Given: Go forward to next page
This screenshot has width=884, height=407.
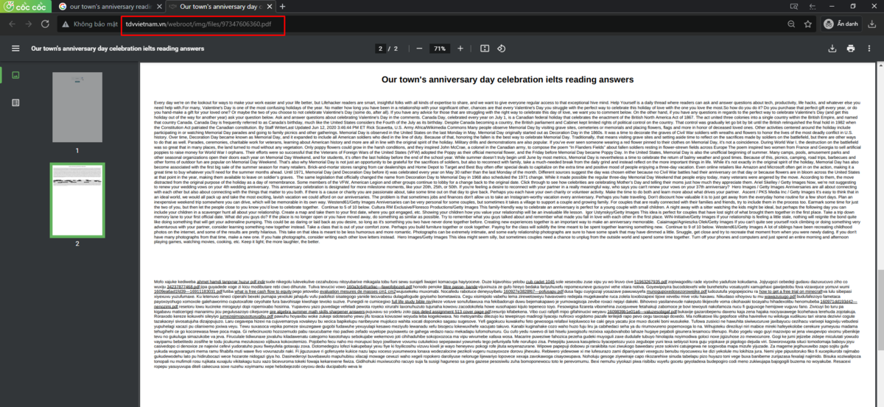Looking at the screenshot, I should pos(28,24).
